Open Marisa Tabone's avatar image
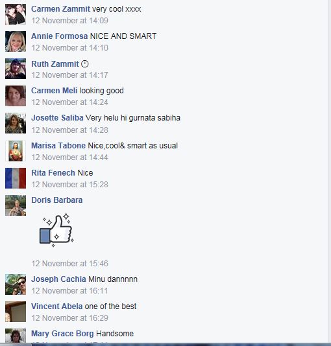 (x=16, y=151)
